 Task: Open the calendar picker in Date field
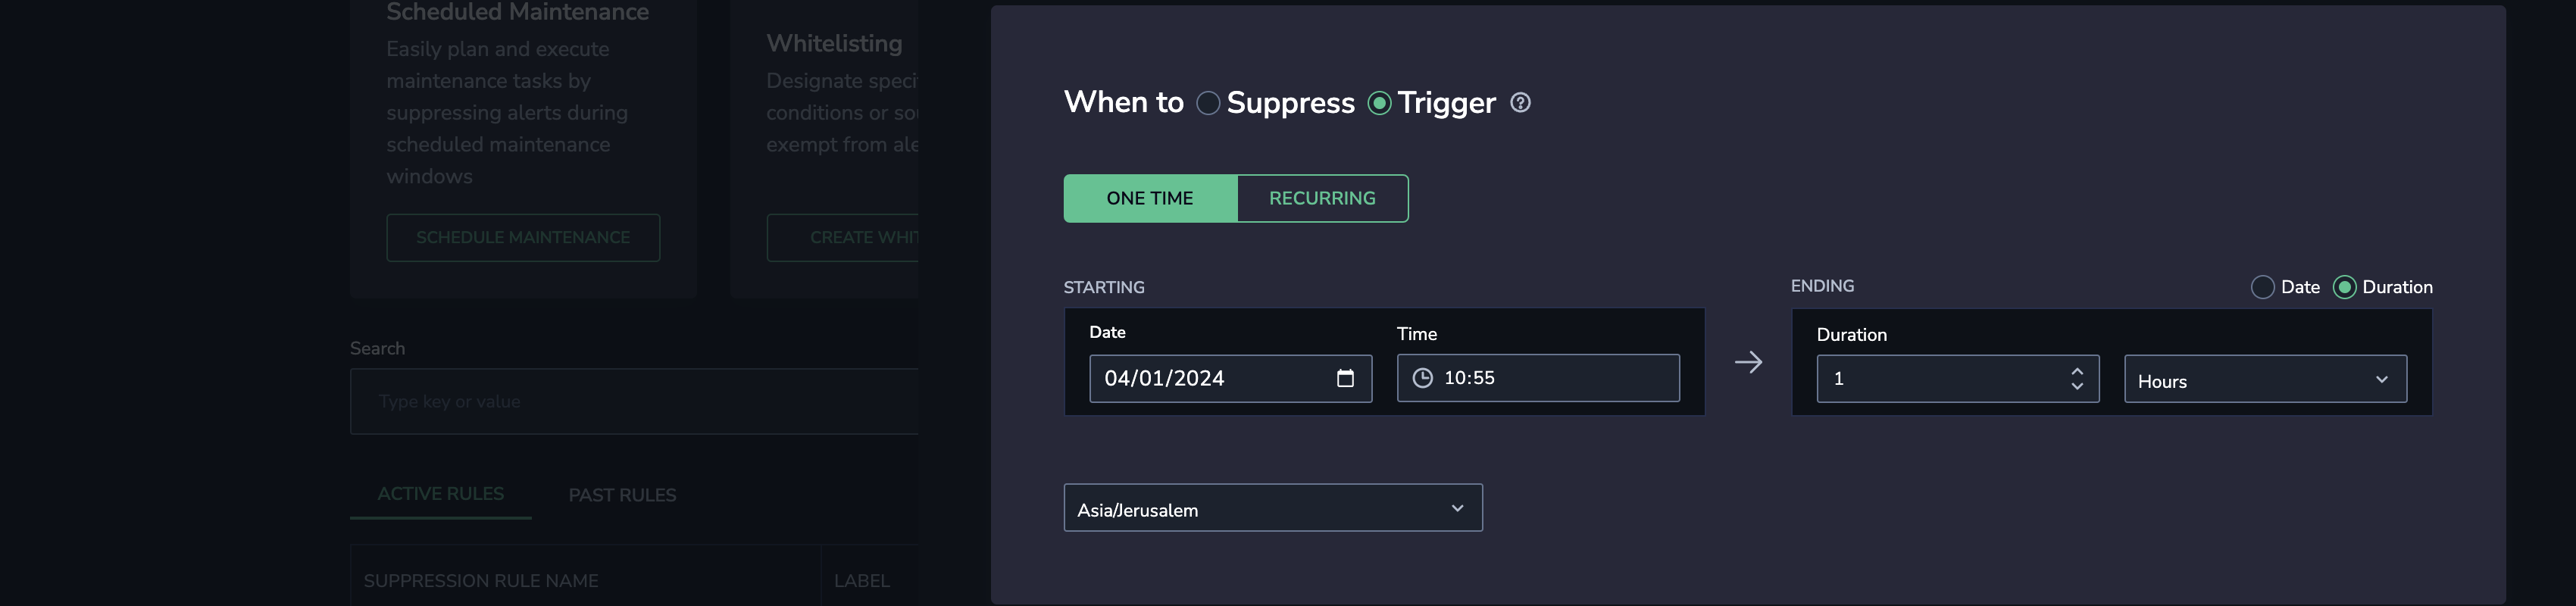pos(1345,378)
